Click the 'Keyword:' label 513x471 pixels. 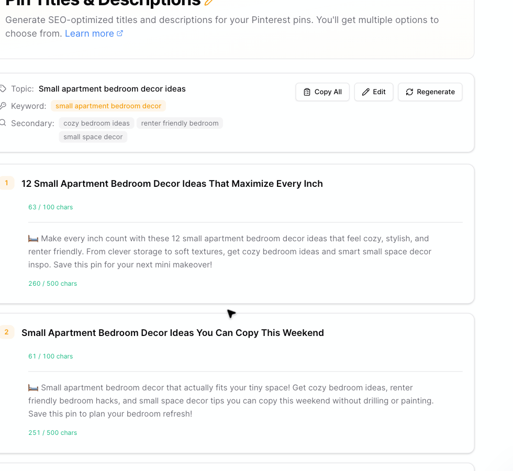(28, 106)
